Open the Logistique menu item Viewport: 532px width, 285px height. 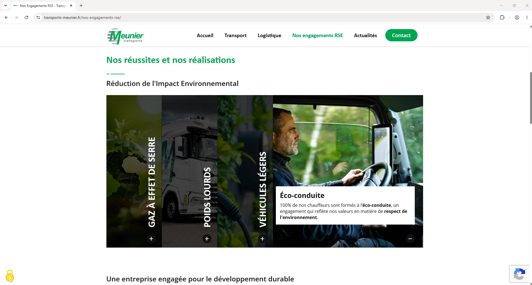[269, 35]
